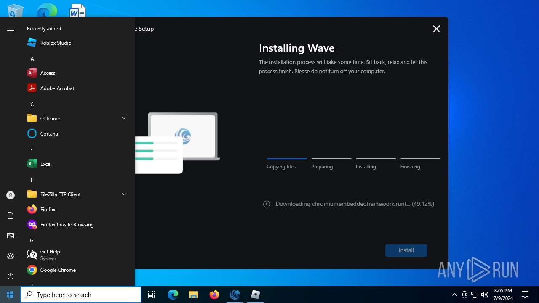The image size is (539, 303).
Task: Open Pictures from the Start sidebar
Action: click(x=11, y=236)
